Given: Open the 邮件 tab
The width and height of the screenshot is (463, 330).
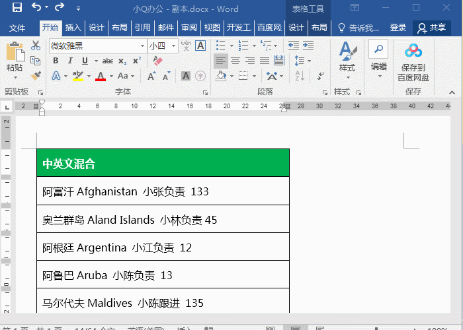Looking at the screenshot, I should point(166,28).
